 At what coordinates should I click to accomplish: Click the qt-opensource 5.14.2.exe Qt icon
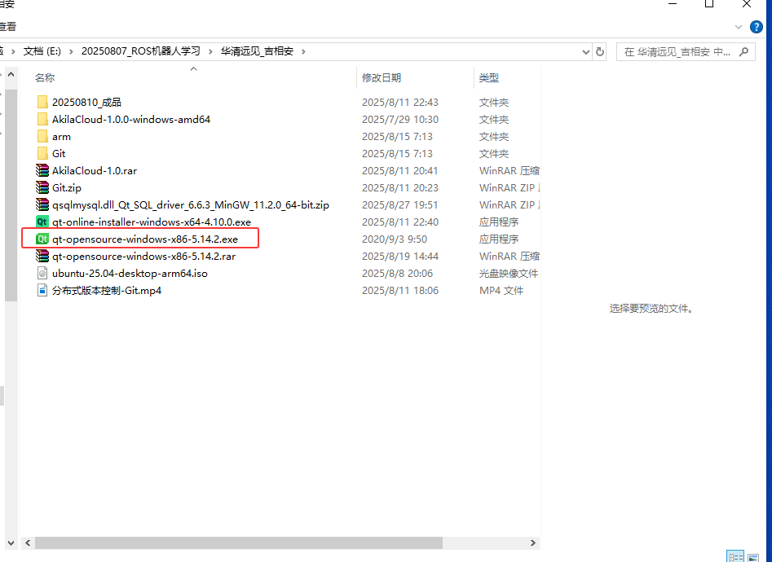pyautogui.click(x=42, y=239)
